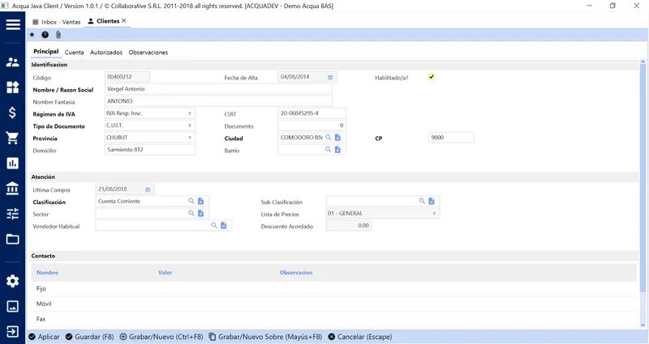
Task: Open the hamburger menu in sidebar
Action: tap(13, 24)
